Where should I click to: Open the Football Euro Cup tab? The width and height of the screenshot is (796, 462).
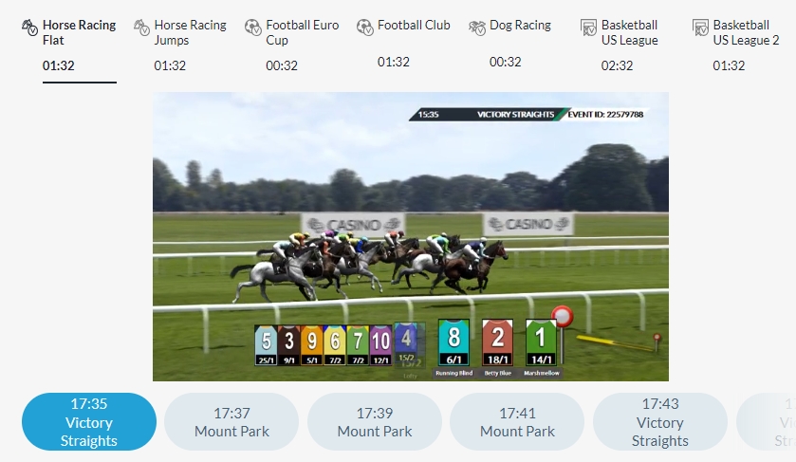coord(291,46)
